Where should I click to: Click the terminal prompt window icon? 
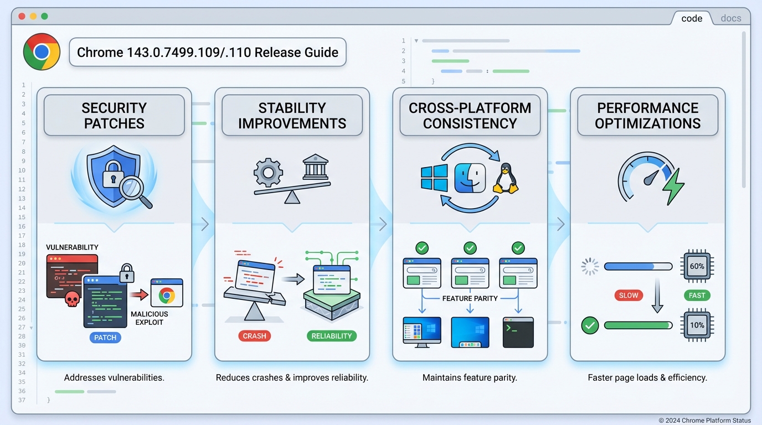tap(518, 332)
